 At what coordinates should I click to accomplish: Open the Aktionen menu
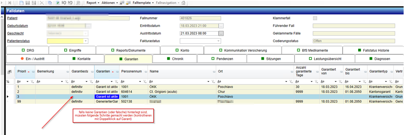109,3
